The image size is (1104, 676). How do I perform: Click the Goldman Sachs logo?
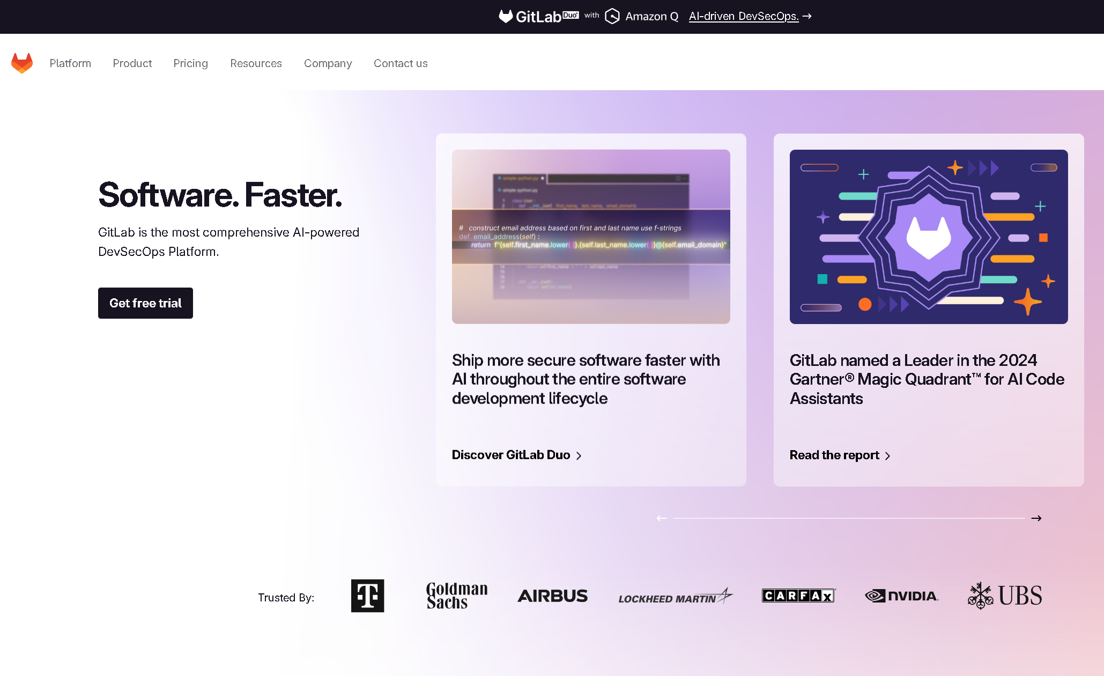pyautogui.click(x=457, y=596)
